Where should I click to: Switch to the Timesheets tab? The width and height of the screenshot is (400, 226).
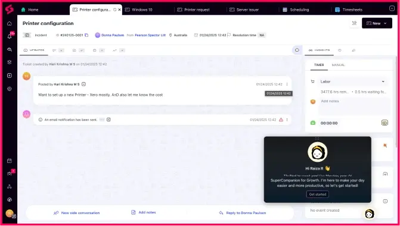click(x=349, y=10)
